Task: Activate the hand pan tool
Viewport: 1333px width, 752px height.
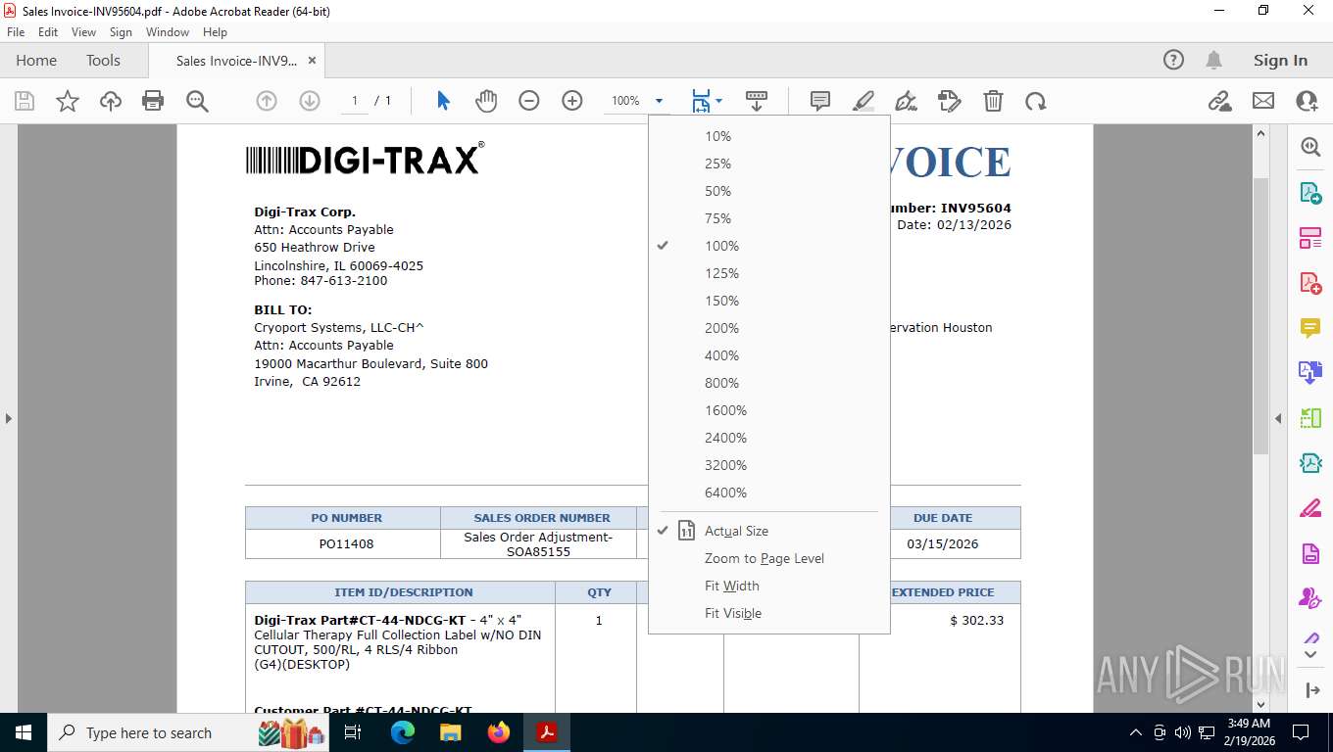Action: click(x=486, y=101)
